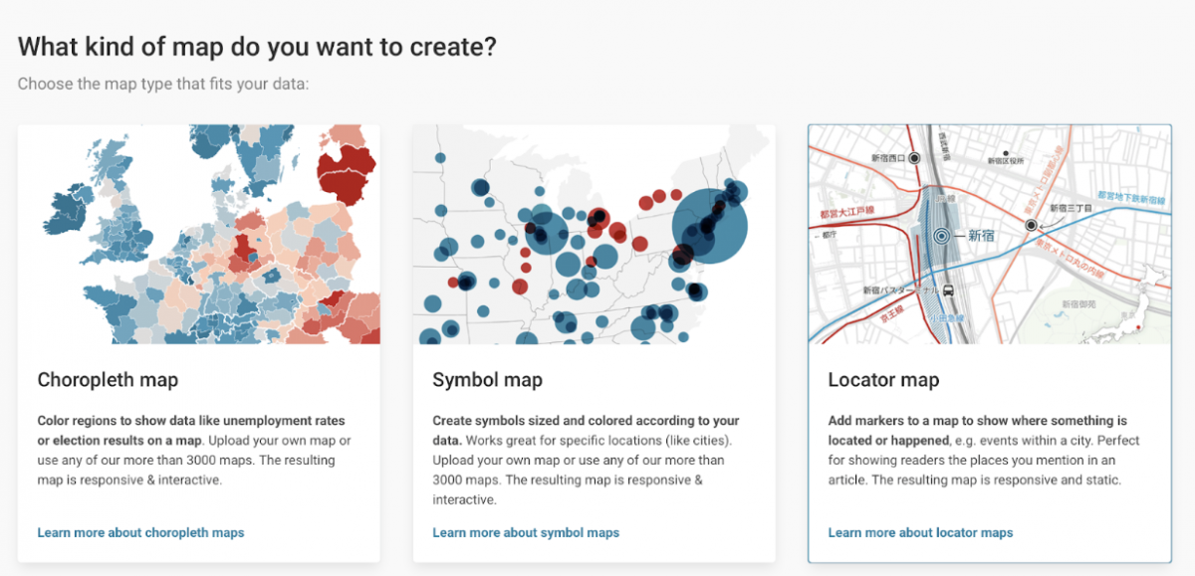Viewport: 1195px width, 576px height.
Task: Click the Shinjuku-nishiguchi station marker at top
Action: click(914, 158)
